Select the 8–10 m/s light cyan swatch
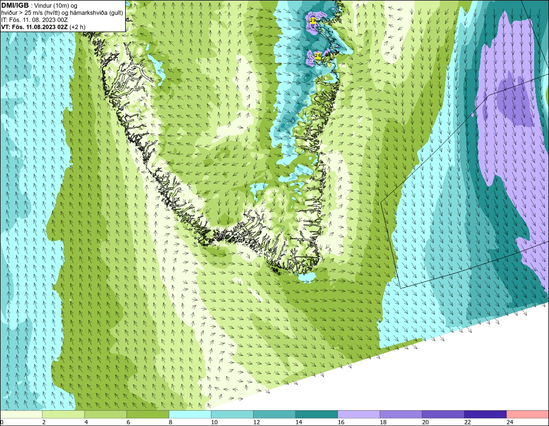 coord(190,414)
